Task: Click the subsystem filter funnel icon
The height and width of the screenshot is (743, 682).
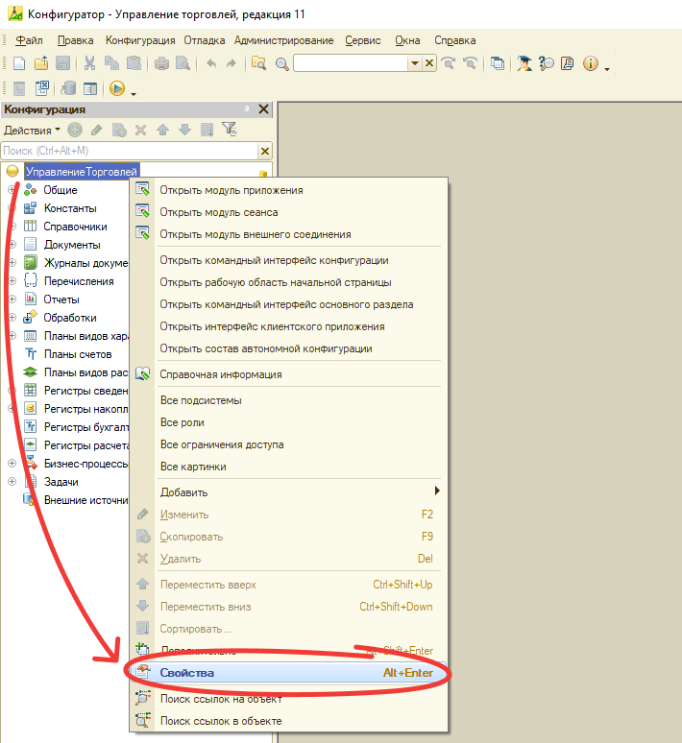Action: tap(230, 129)
